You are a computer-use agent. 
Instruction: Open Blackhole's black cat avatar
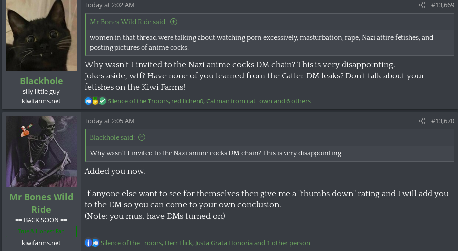(x=41, y=36)
